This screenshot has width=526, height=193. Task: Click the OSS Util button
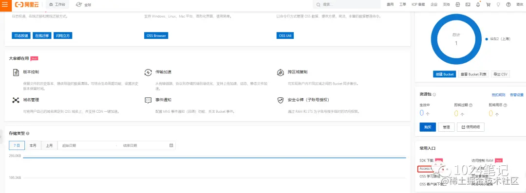[285, 35]
